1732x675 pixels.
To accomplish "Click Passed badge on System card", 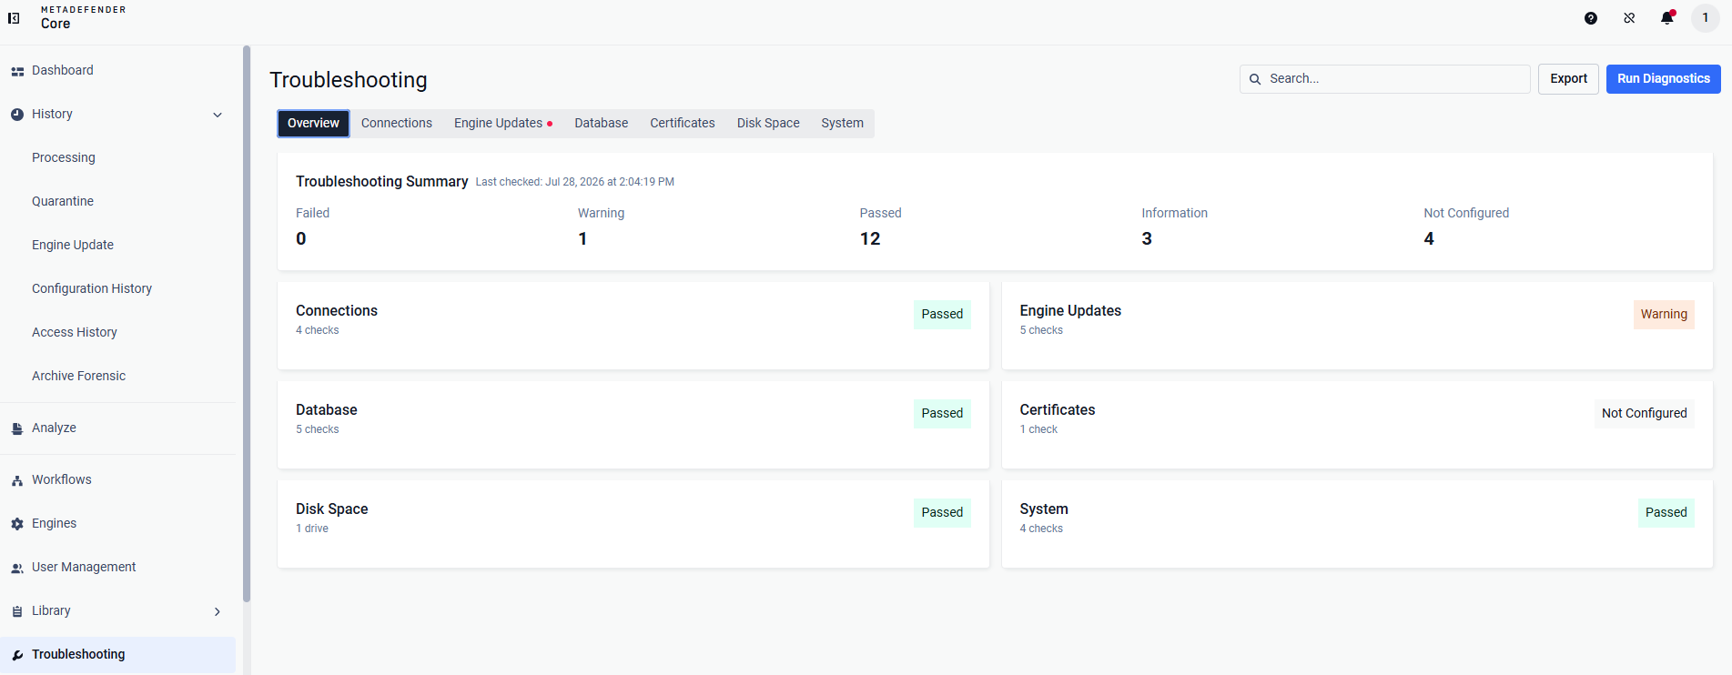I will click(1666, 513).
